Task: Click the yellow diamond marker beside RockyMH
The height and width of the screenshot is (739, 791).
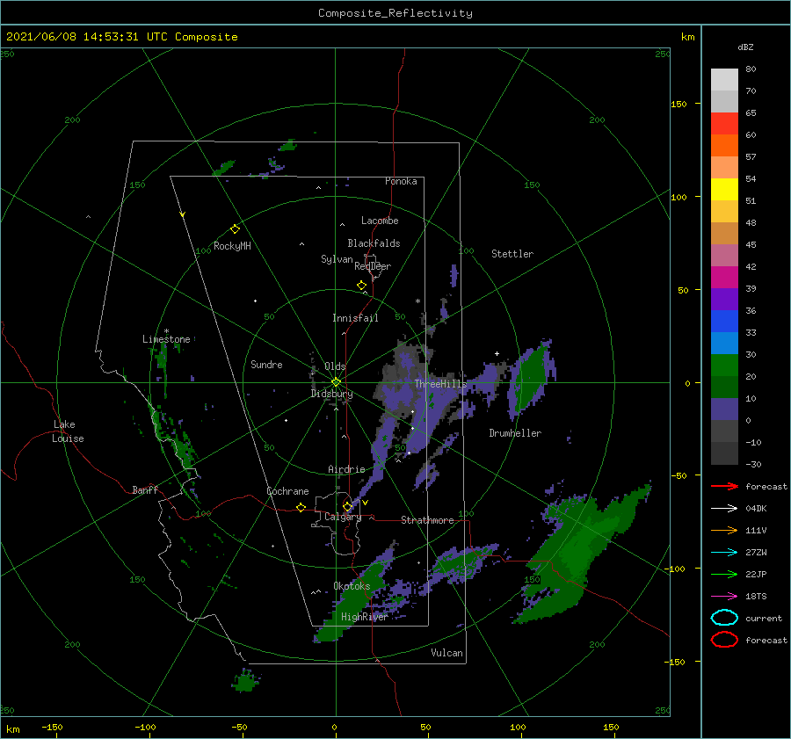Action: [x=235, y=229]
